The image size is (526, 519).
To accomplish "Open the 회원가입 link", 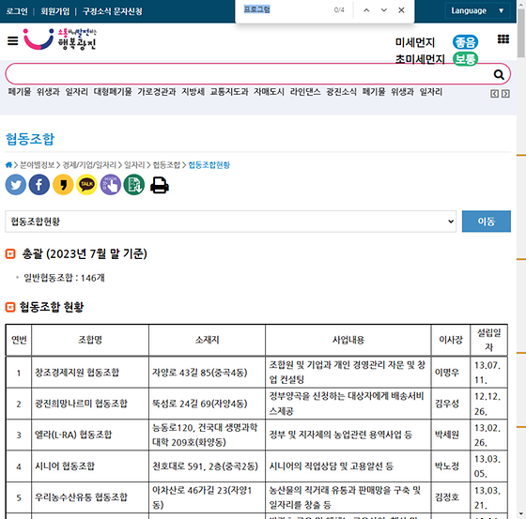I will coord(55,11).
